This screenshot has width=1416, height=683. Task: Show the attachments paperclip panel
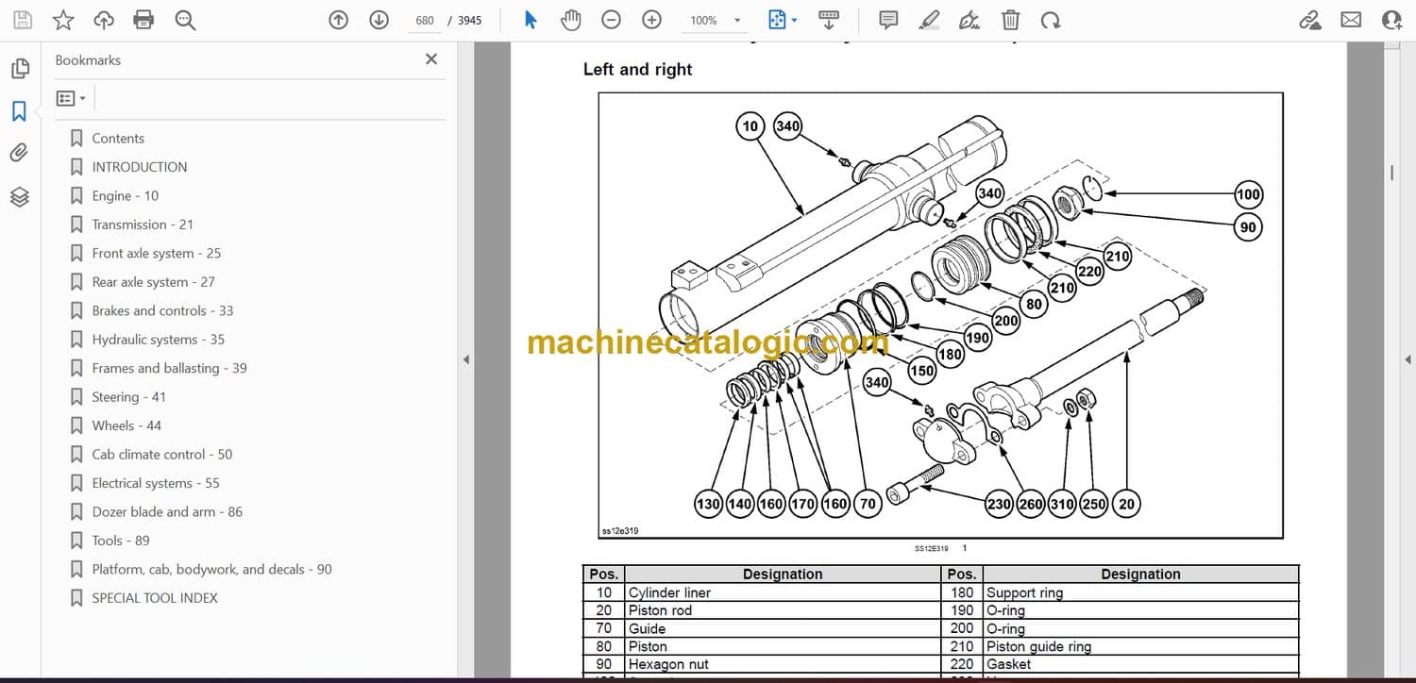click(20, 153)
